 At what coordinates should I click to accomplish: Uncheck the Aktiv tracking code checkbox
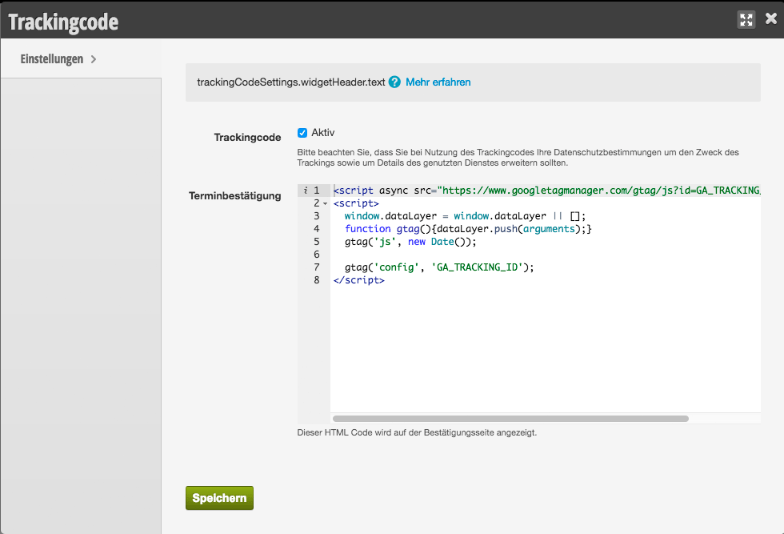(x=302, y=133)
